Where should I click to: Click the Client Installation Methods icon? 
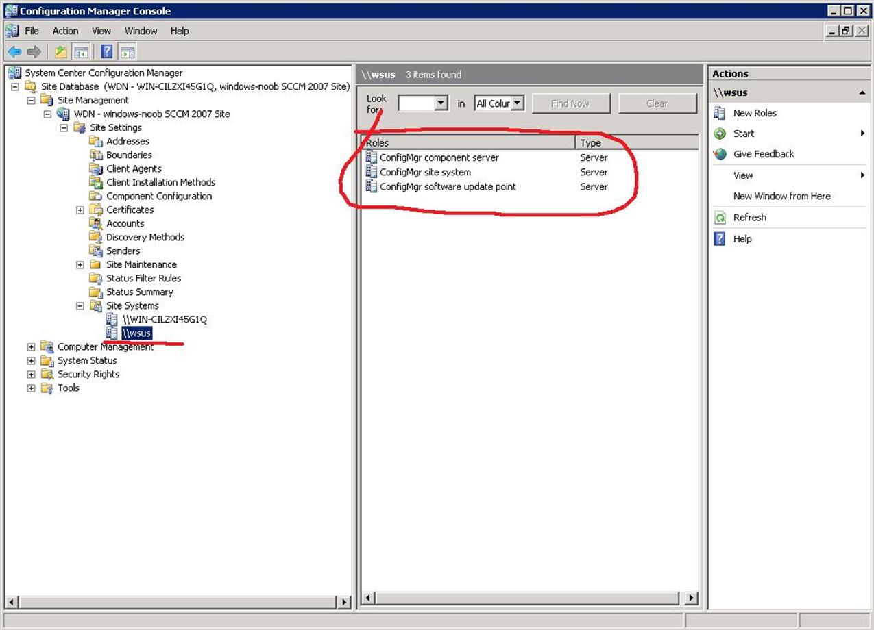95,182
